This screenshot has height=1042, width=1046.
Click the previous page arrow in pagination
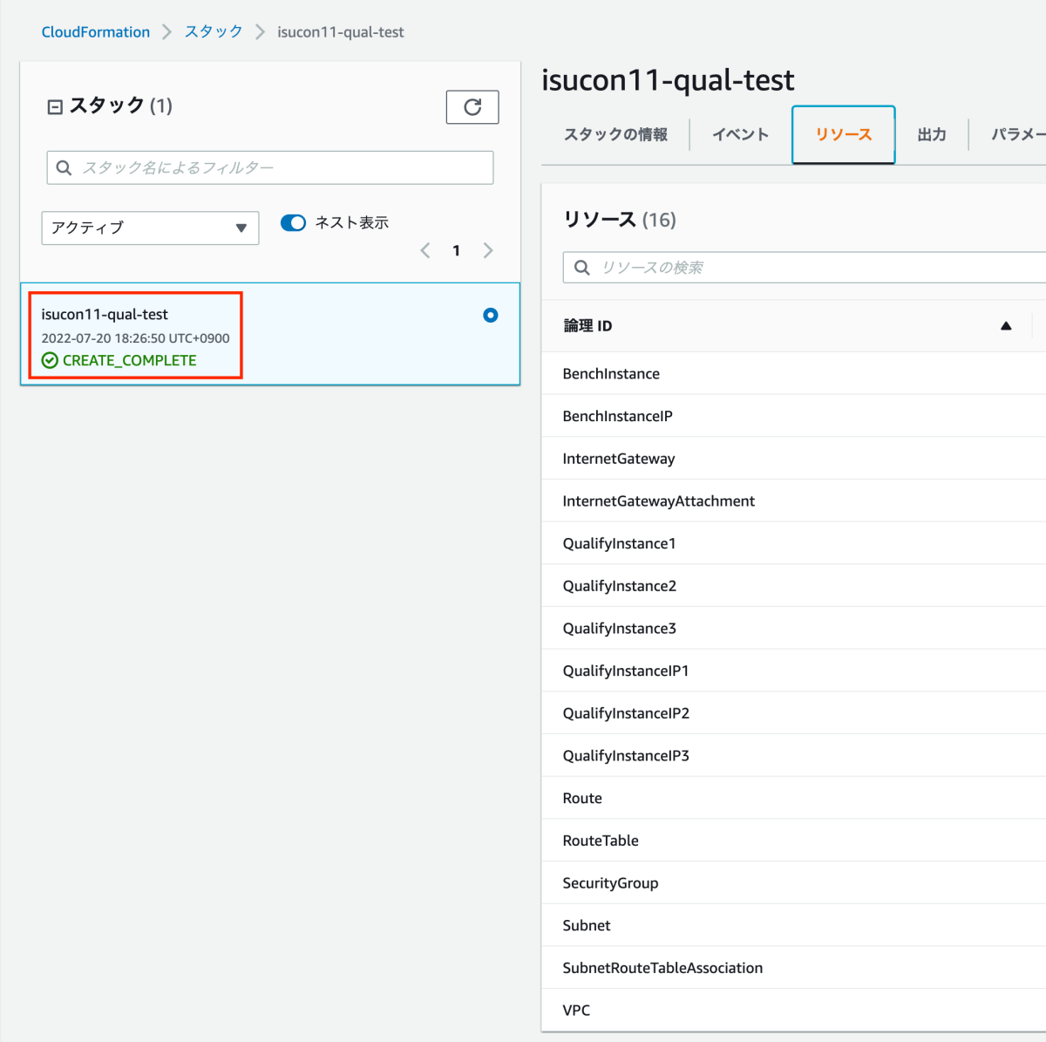tap(425, 251)
